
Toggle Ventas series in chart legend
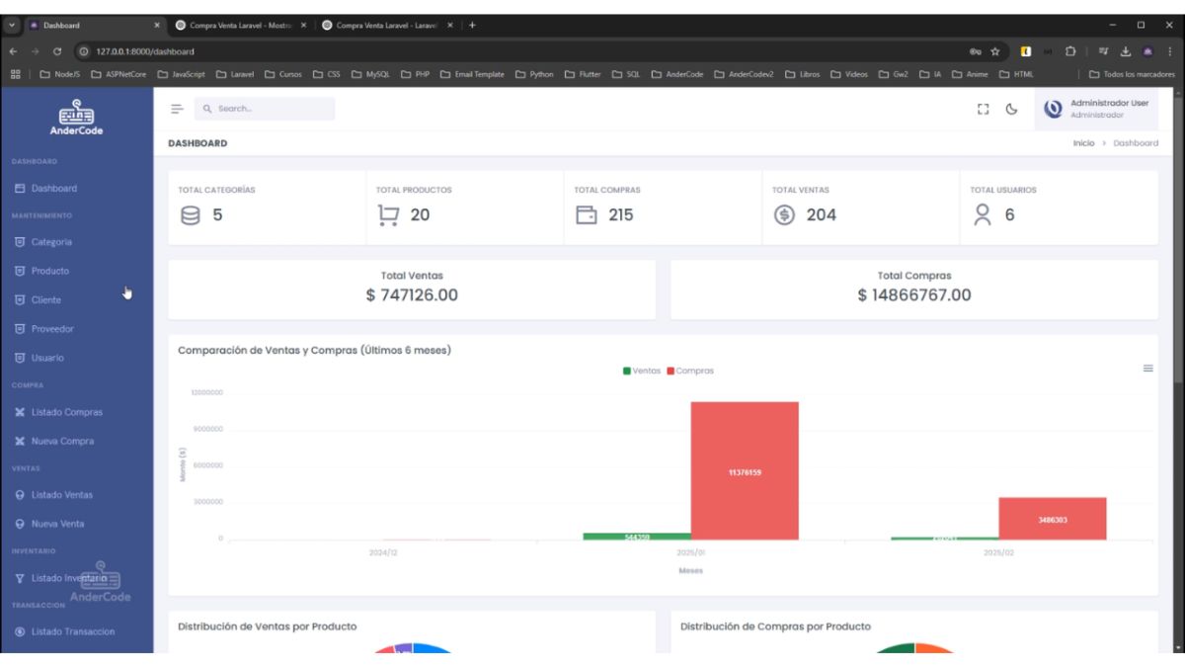tap(642, 371)
